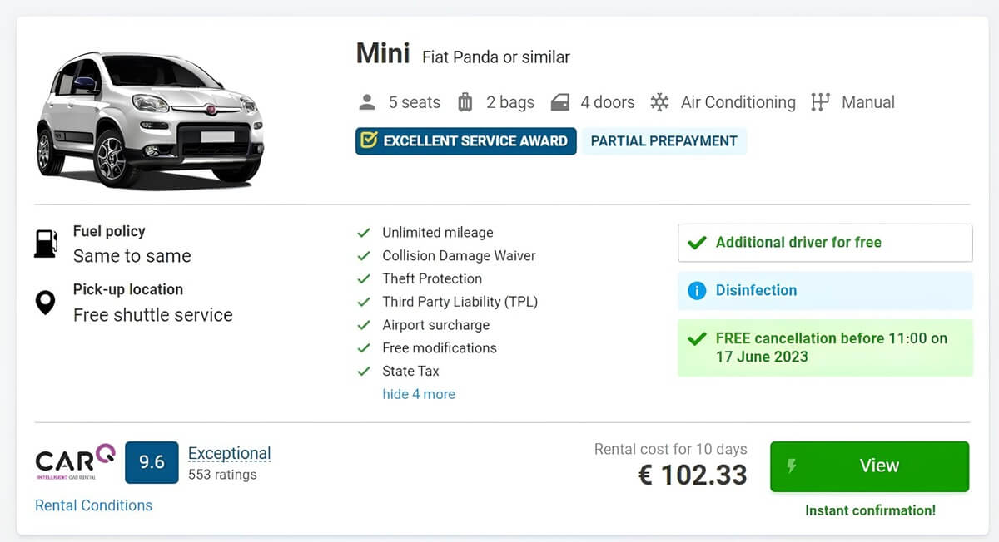The image size is (999, 542).
Task: Click the pick-up location pin icon
Action: 45,303
